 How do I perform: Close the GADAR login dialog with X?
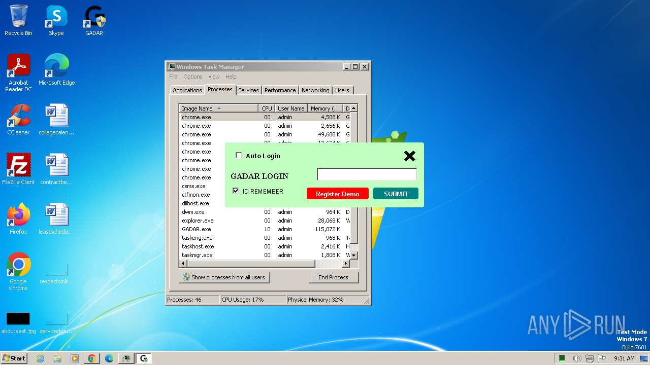click(x=410, y=156)
